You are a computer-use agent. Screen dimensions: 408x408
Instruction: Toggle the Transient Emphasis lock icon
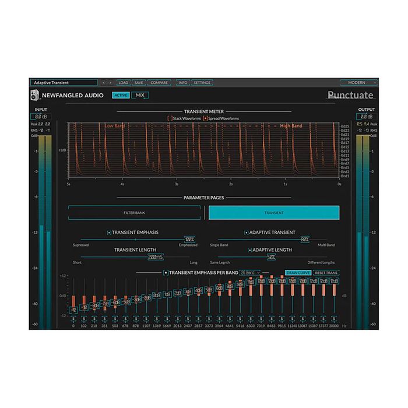pyautogui.click(x=109, y=233)
